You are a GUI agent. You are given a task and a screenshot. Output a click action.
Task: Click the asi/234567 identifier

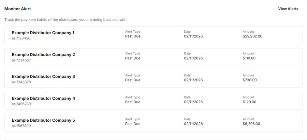(x=21, y=60)
